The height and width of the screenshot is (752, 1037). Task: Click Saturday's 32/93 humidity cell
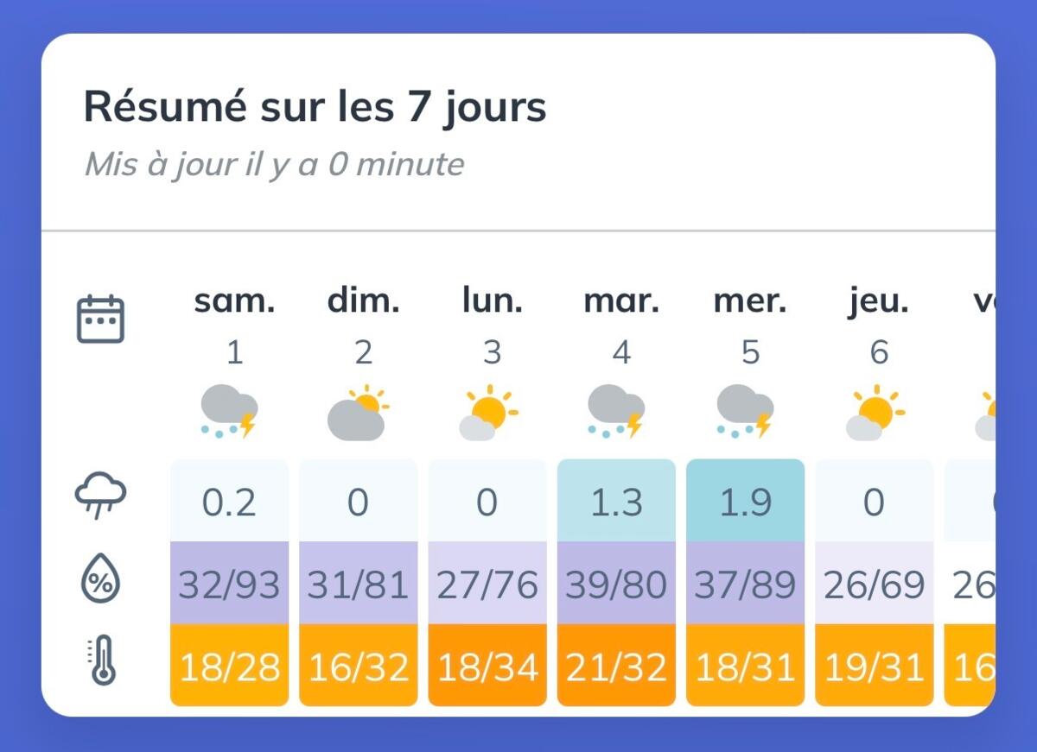coord(229,584)
